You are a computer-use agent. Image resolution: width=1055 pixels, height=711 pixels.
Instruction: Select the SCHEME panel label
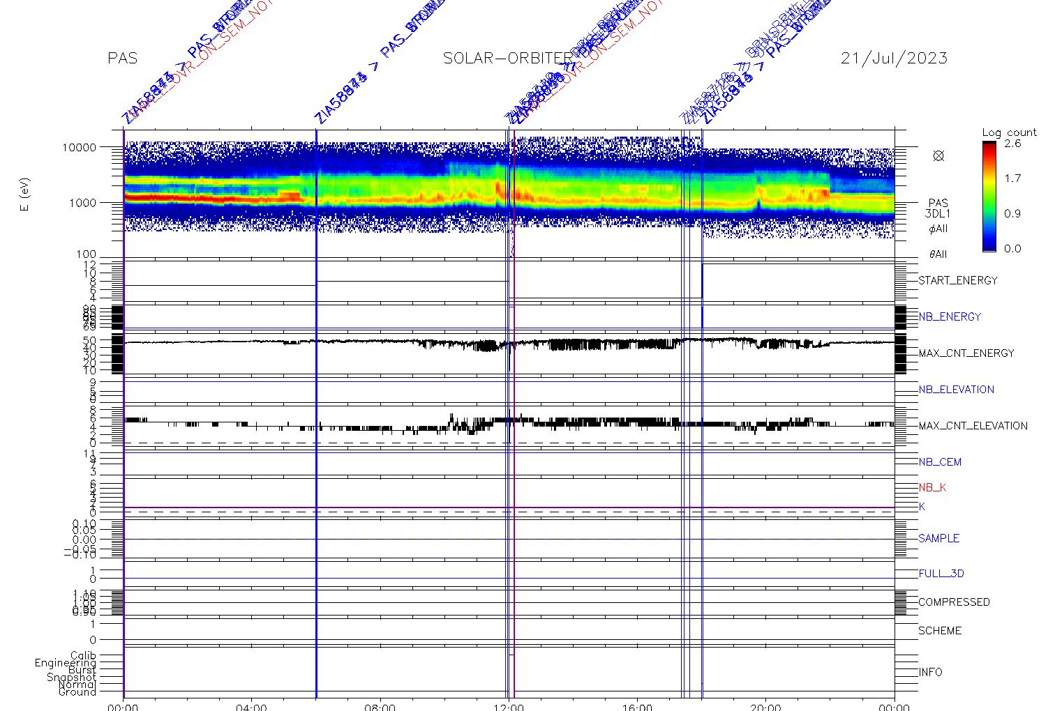[940, 631]
